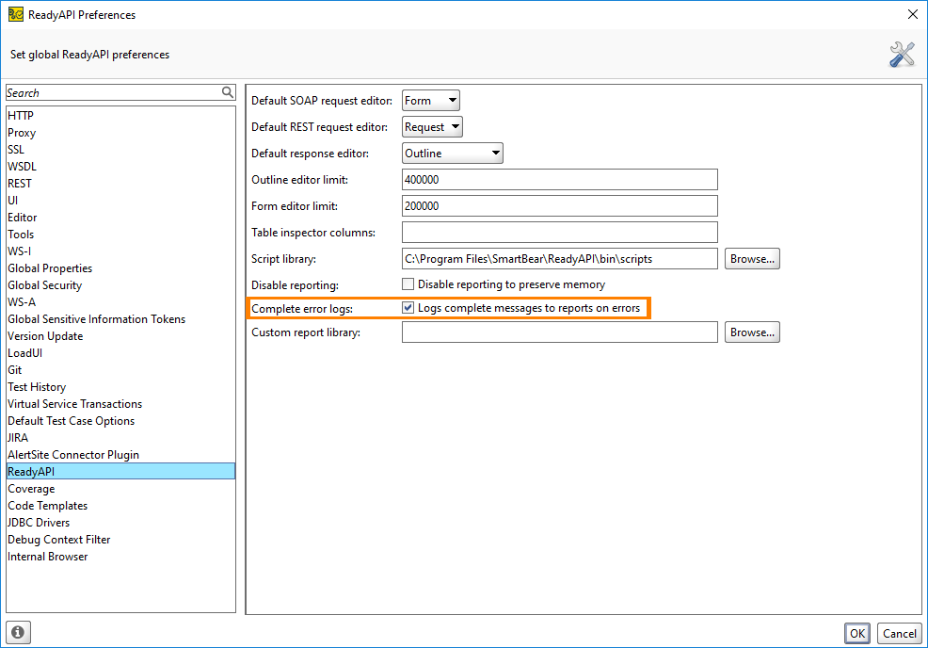The height and width of the screenshot is (648, 928).
Task: Click Browse for Custom report library
Action: click(x=752, y=332)
